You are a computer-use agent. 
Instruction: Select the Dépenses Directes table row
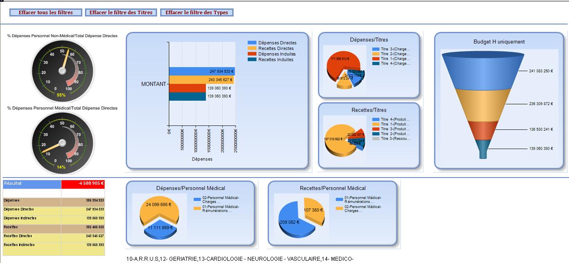coord(53,209)
